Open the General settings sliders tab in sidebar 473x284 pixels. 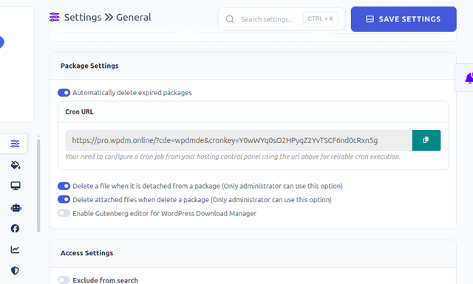15,144
